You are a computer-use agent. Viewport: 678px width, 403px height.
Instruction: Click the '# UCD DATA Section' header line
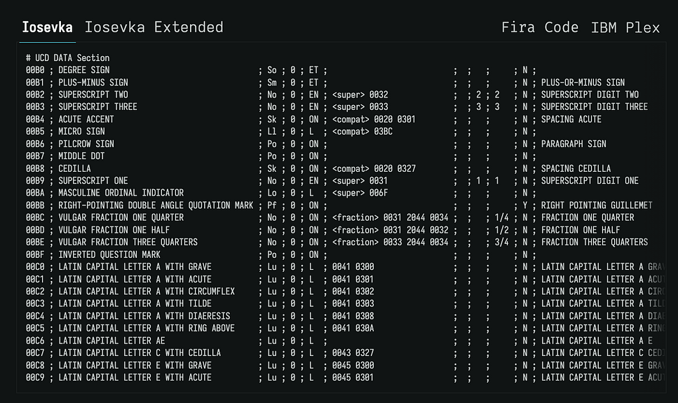(67, 58)
